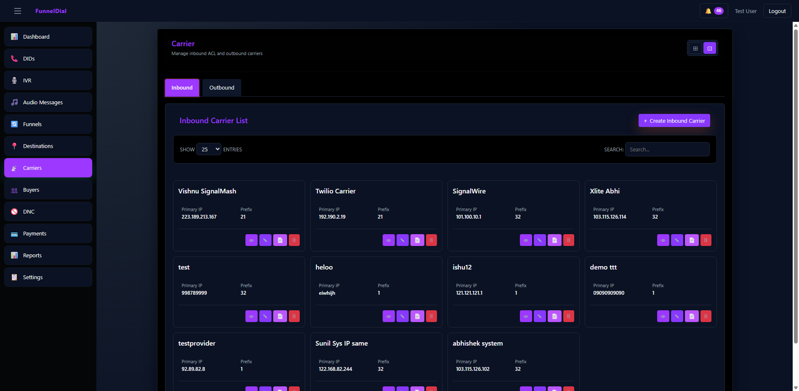799x391 pixels.
Task: Open document icon on demo tt card
Action: click(691, 316)
